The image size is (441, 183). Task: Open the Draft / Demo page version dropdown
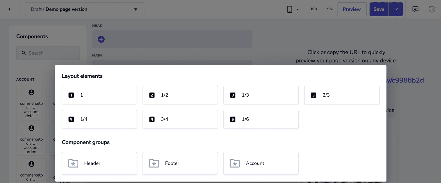pos(85,9)
